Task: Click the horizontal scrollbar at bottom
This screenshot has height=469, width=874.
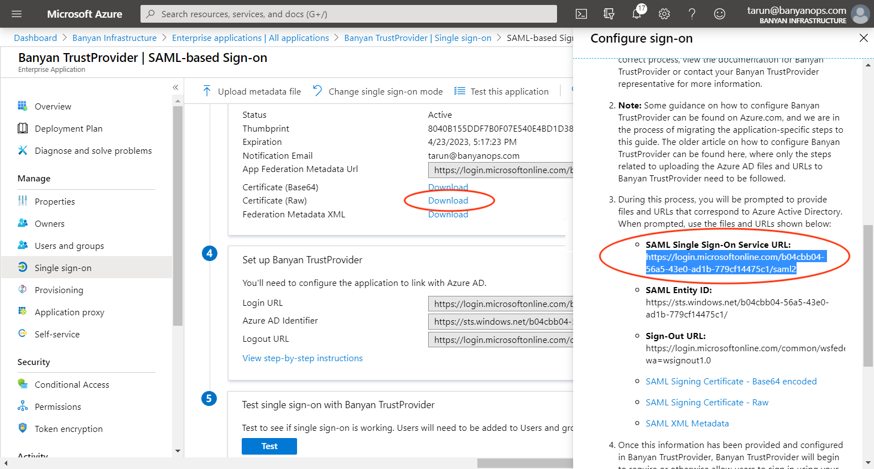Action: [x=525, y=463]
